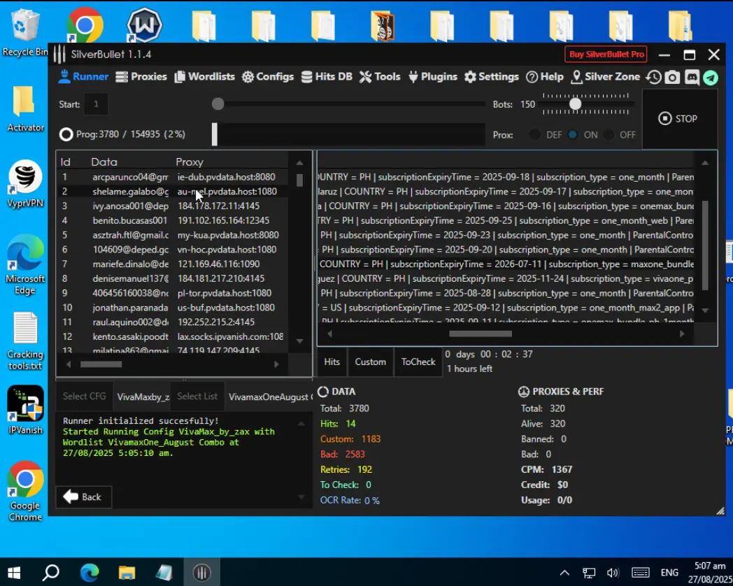The width and height of the screenshot is (733, 586).
Task: Show the ToCheck results tab
Action: pos(418,362)
